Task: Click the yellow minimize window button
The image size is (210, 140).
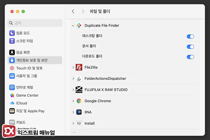Action: [x=18, y=11]
